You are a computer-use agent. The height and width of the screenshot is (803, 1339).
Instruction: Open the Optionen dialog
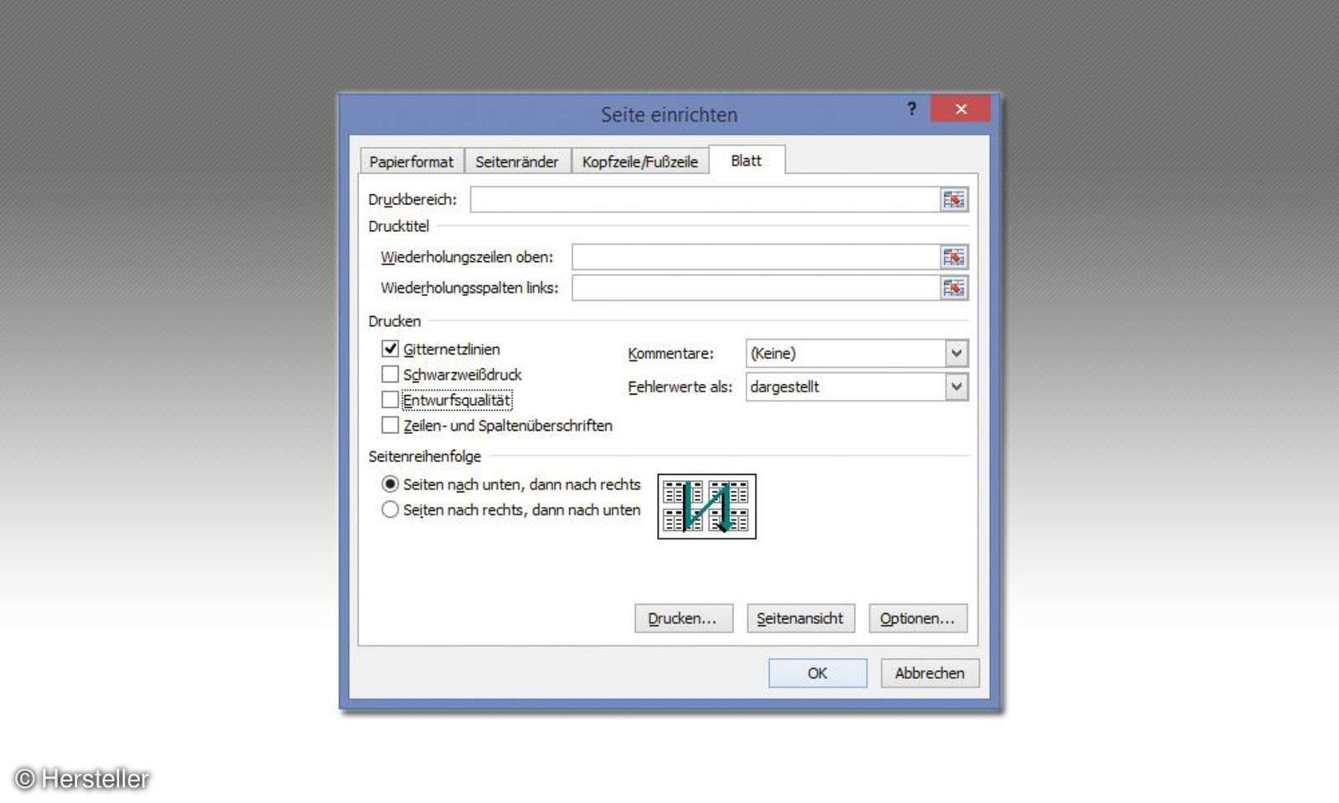coord(917,618)
